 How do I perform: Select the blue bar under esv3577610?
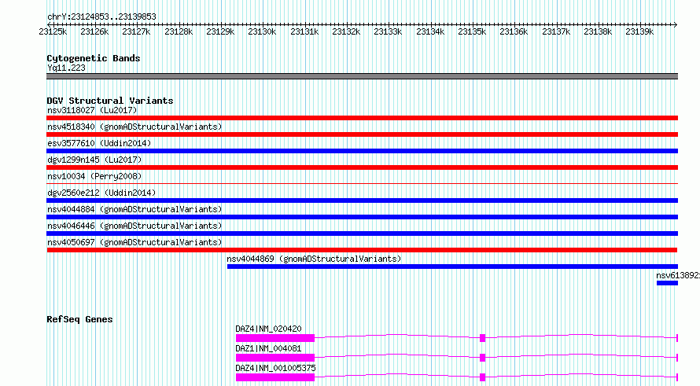362,151
